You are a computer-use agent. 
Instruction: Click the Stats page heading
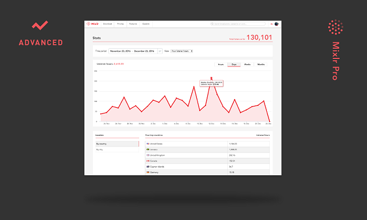(97, 38)
